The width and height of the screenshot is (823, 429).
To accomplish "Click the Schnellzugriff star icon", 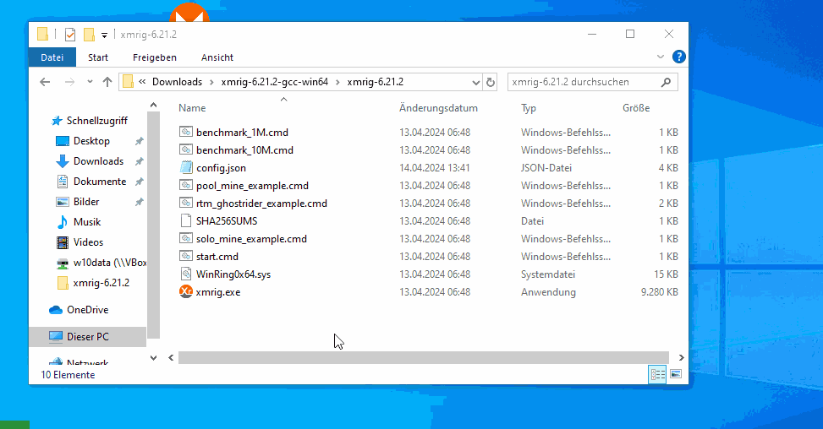I will coord(57,121).
